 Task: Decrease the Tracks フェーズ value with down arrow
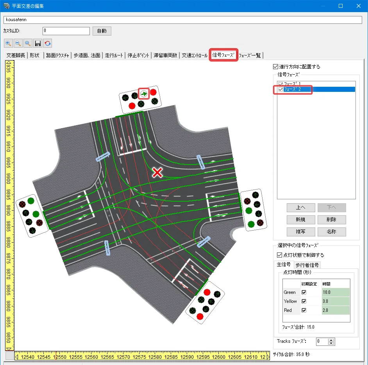(x=331, y=344)
